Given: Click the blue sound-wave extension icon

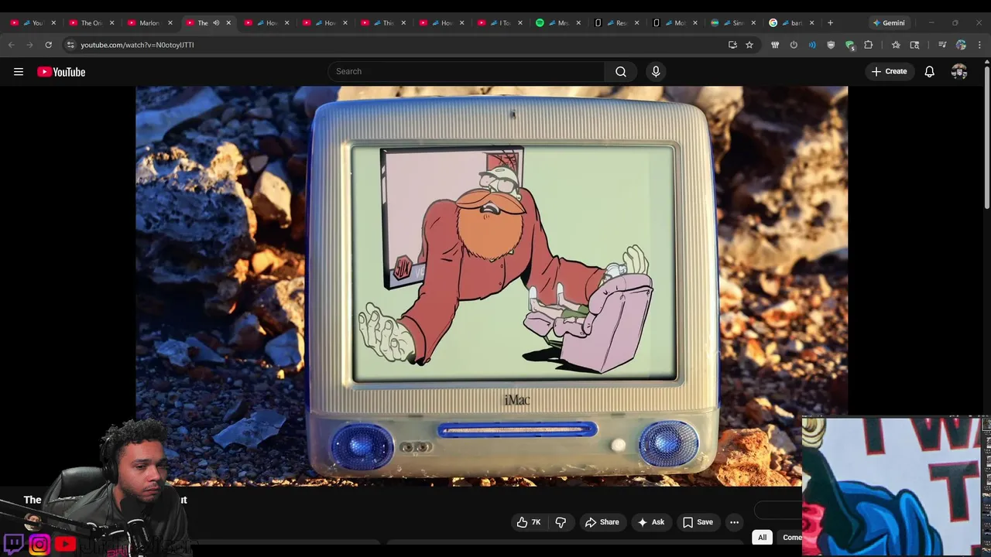Looking at the screenshot, I should click(x=812, y=45).
